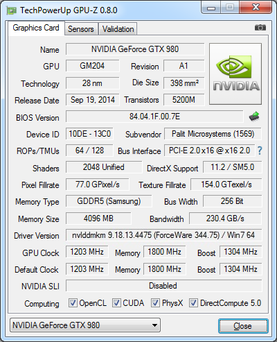Click the Device ID field 10DE - 13C0
This screenshot has width=277, height=342.
pyautogui.click(x=89, y=134)
